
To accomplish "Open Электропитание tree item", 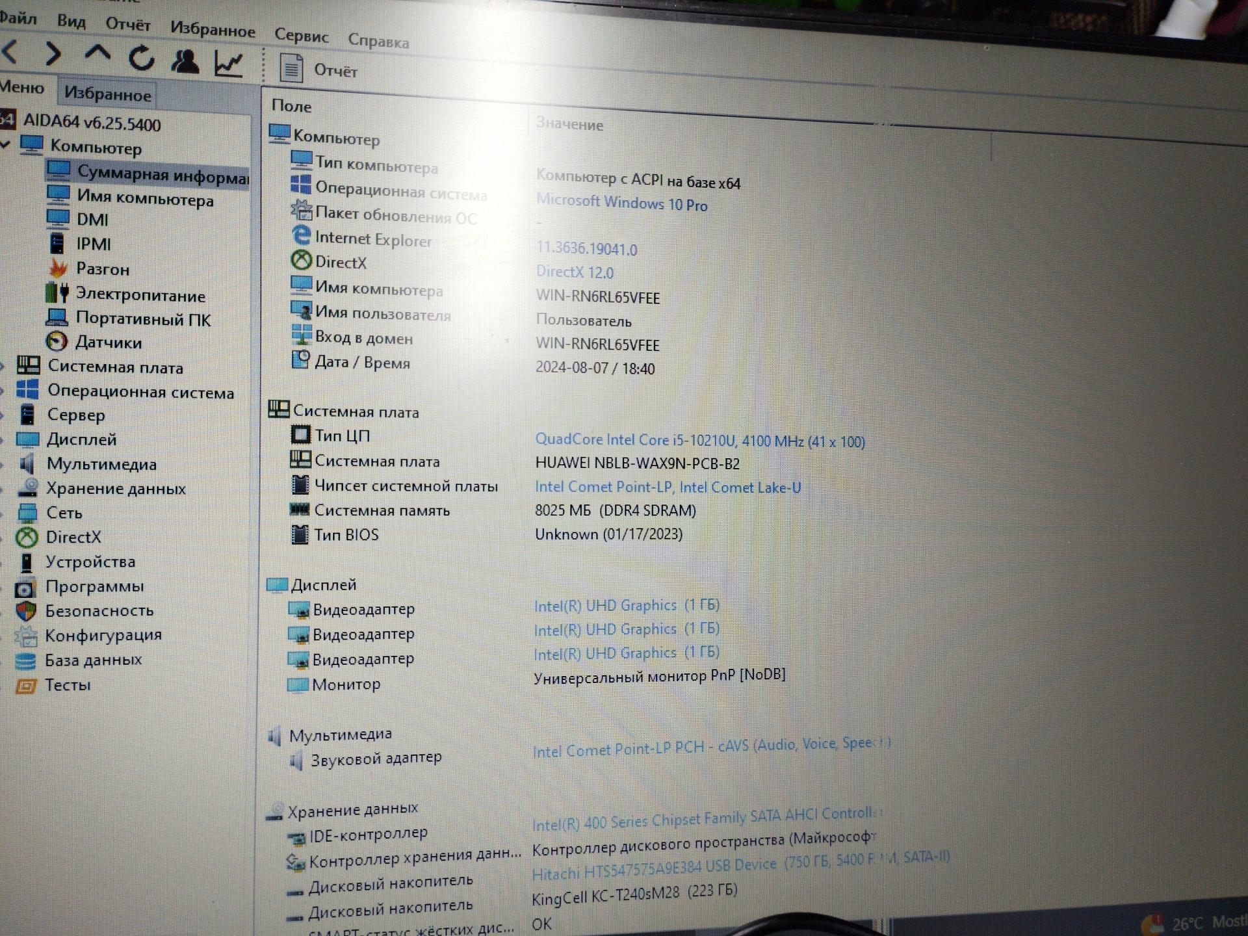I will (125, 294).
